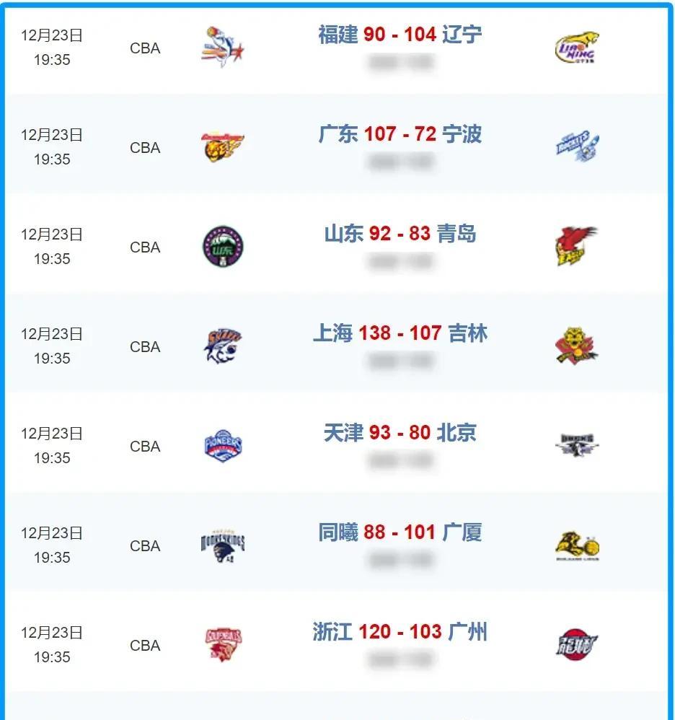The height and width of the screenshot is (720, 675).
Task: Click the Shanghai Sharks logo
Action: click(222, 346)
